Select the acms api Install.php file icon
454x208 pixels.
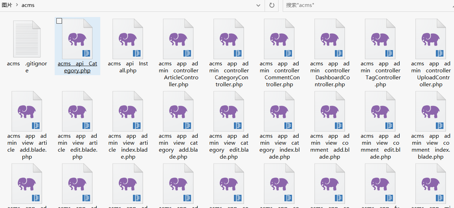pyautogui.click(x=128, y=39)
